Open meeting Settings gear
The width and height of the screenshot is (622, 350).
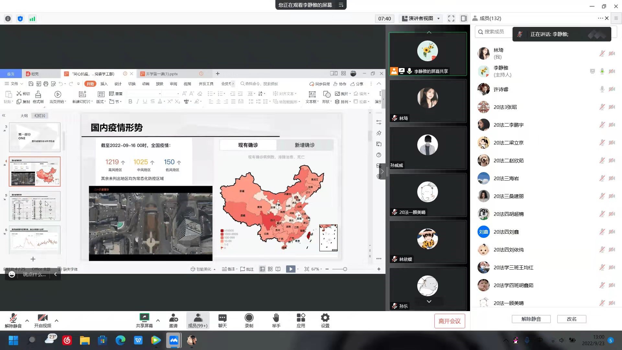click(325, 321)
